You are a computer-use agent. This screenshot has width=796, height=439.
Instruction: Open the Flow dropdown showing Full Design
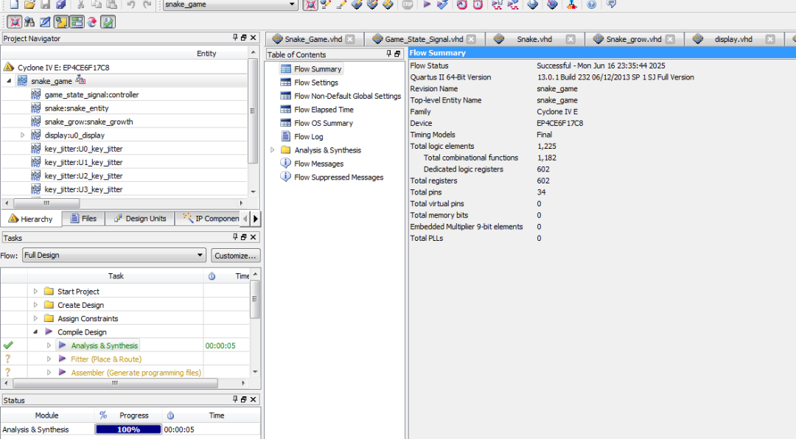[x=114, y=256]
